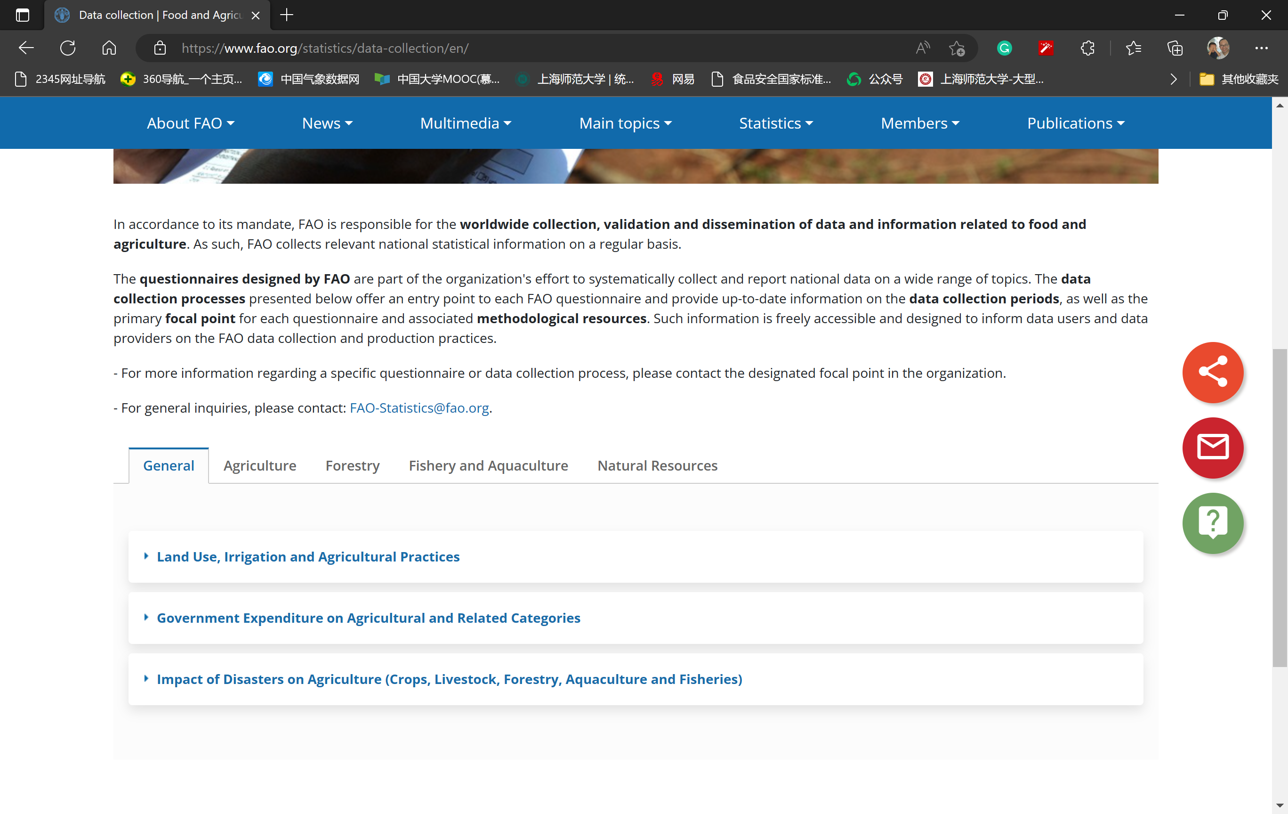Click the Grammarly extension icon

tap(1004, 48)
